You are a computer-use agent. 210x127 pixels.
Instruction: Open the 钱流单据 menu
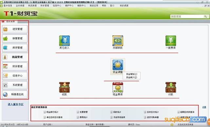(32, 6)
